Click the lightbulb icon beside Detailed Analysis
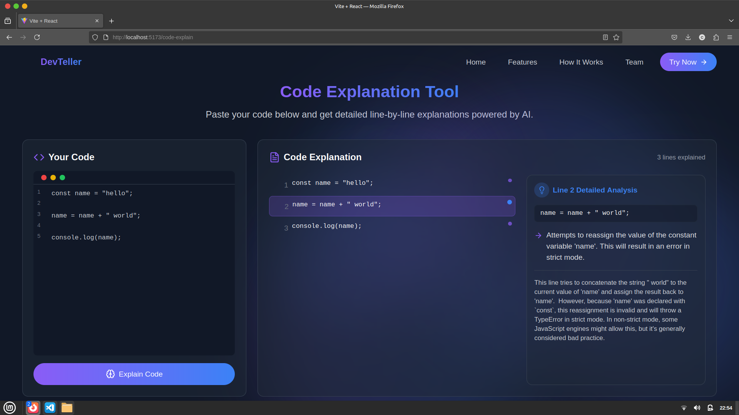The width and height of the screenshot is (739, 415). click(x=542, y=190)
